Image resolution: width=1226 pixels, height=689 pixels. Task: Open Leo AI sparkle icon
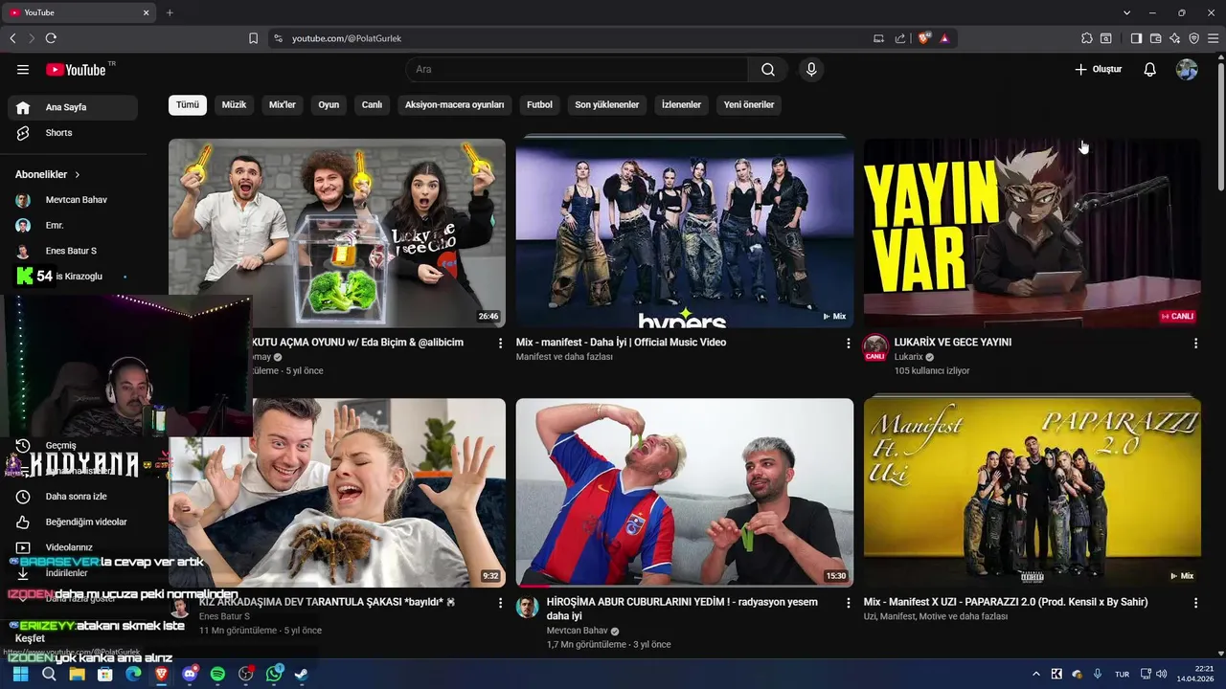pyautogui.click(x=1175, y=38)
